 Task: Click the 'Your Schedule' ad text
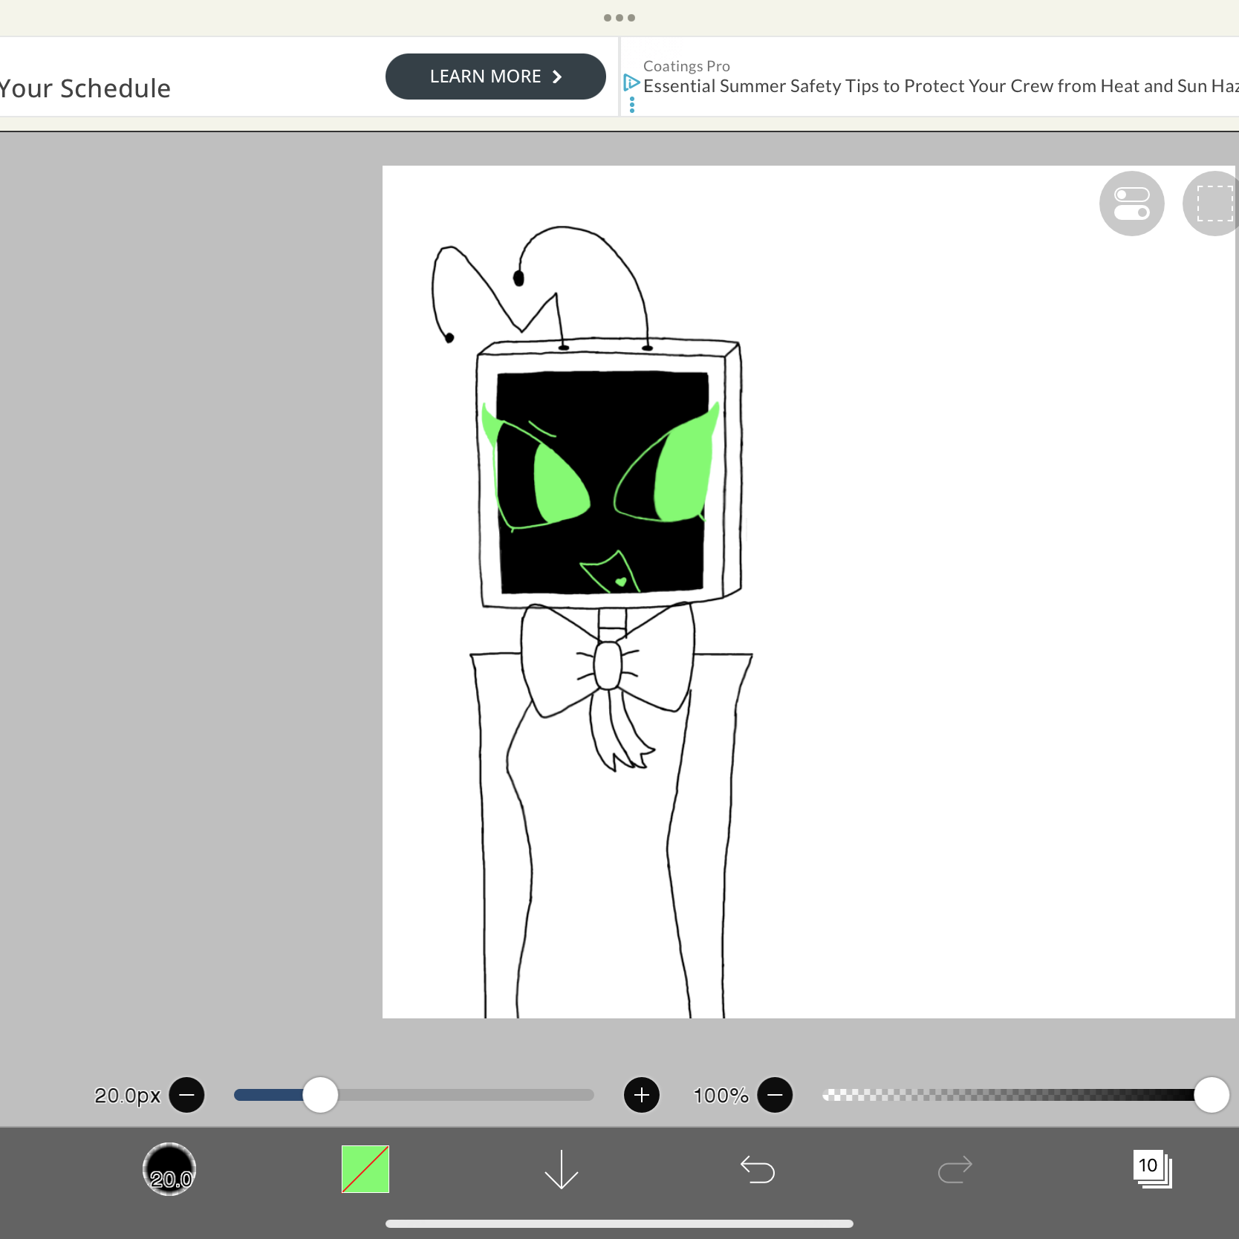(x=85, y=88)
